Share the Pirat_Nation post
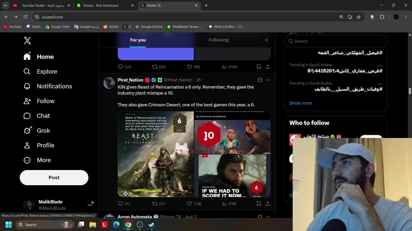This screenshot has width=412, height=231. pyautogui.click(x=268, y=204)
